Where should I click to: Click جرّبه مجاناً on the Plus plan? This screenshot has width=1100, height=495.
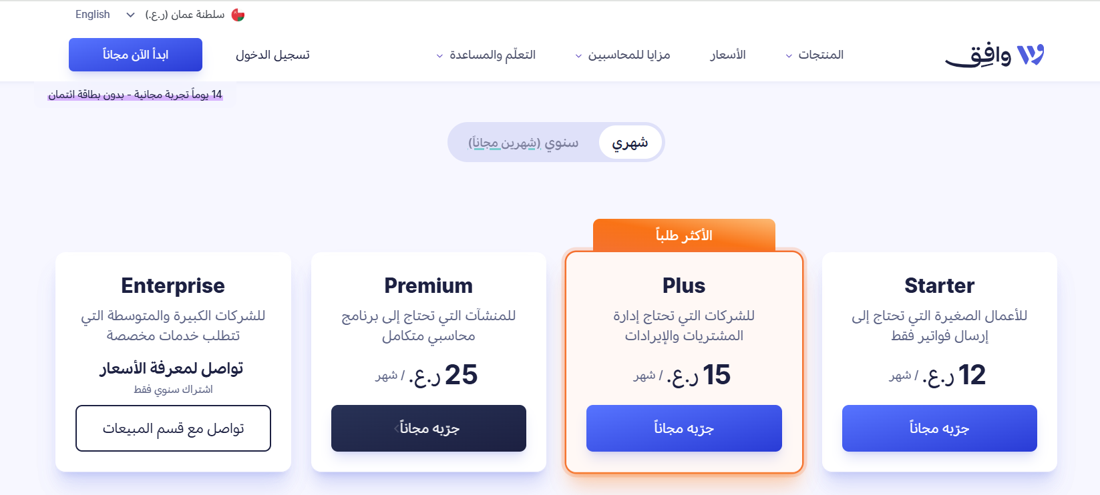(x=683, y=428)
